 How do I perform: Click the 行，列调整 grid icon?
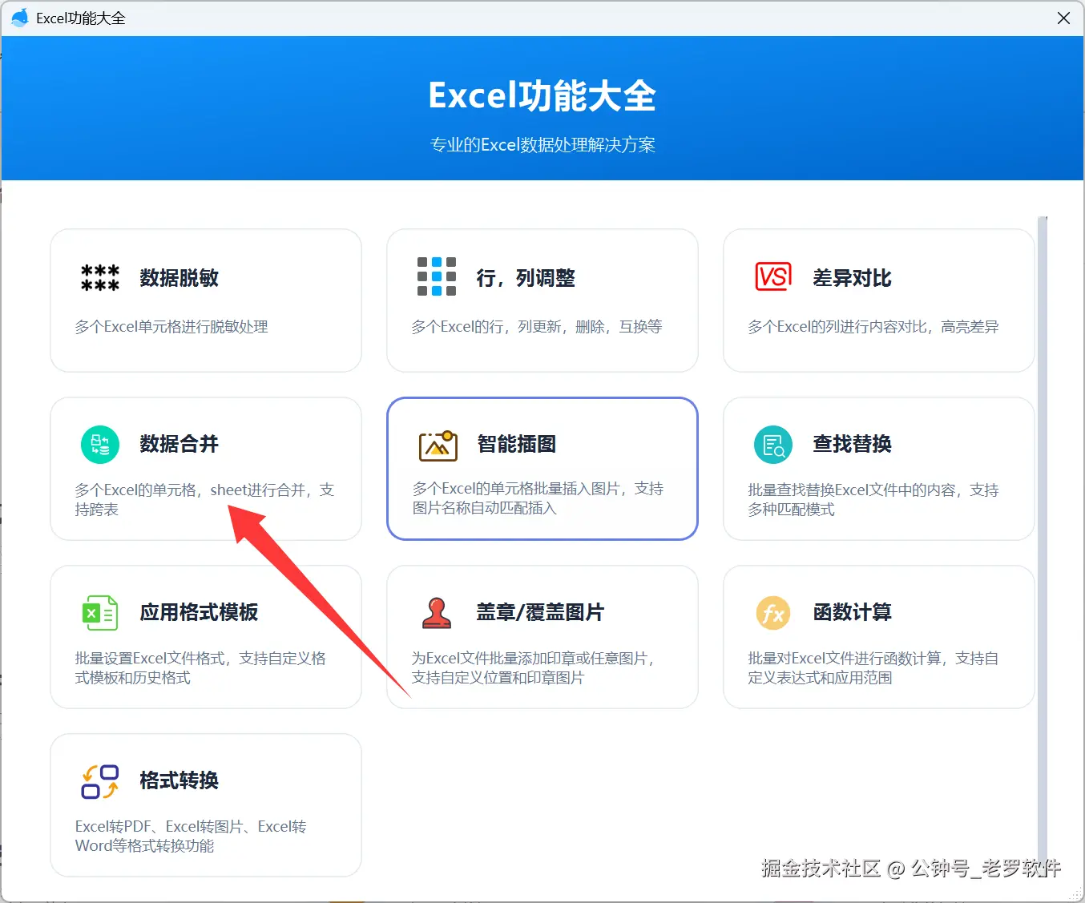(437, 276)
